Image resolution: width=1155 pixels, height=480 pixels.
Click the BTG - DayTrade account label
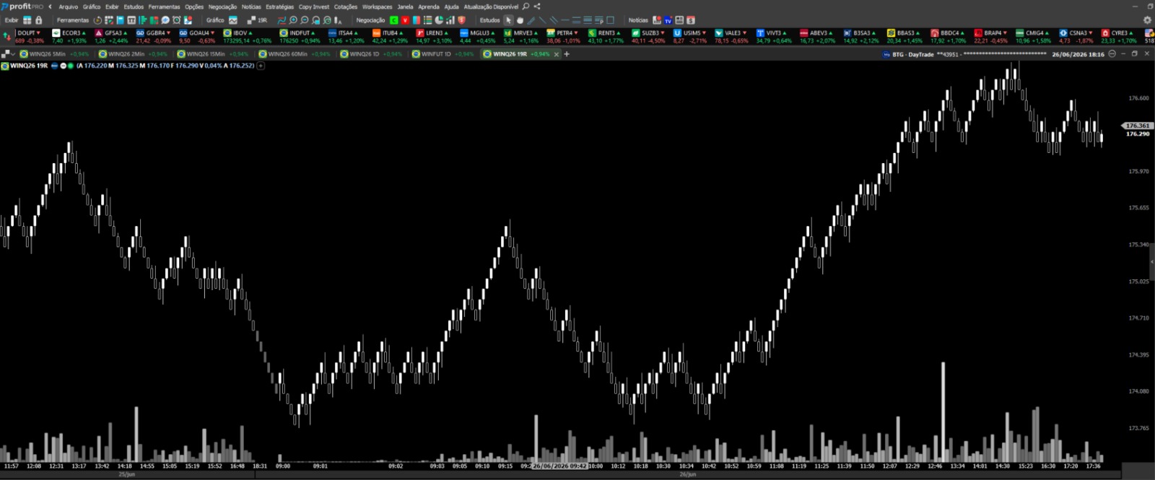[912, 54]
